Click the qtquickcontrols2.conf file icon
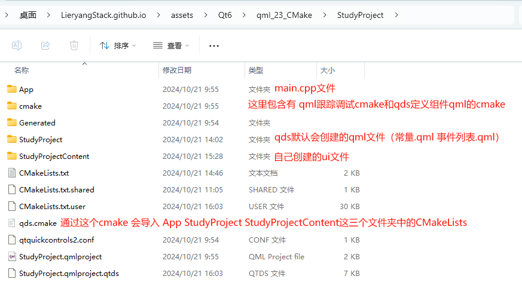Screen dimensions: 522x282 (11, 240)
